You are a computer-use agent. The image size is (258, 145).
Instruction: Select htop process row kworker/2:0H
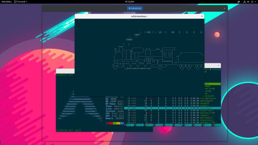(172, 122)
